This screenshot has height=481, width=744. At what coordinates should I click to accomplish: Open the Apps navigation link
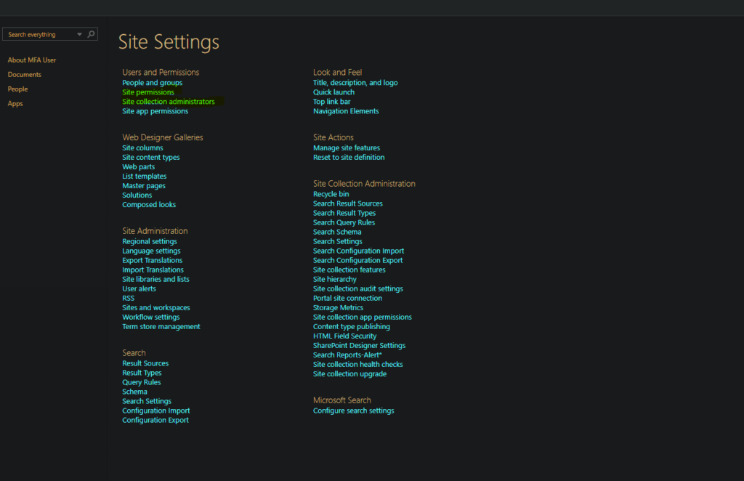click(x=15, y=103)
